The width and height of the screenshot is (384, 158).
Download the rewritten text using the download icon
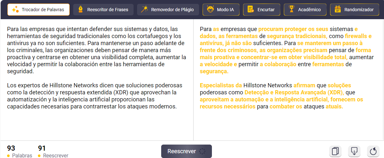pyautogui.click(x=354, y=151)
